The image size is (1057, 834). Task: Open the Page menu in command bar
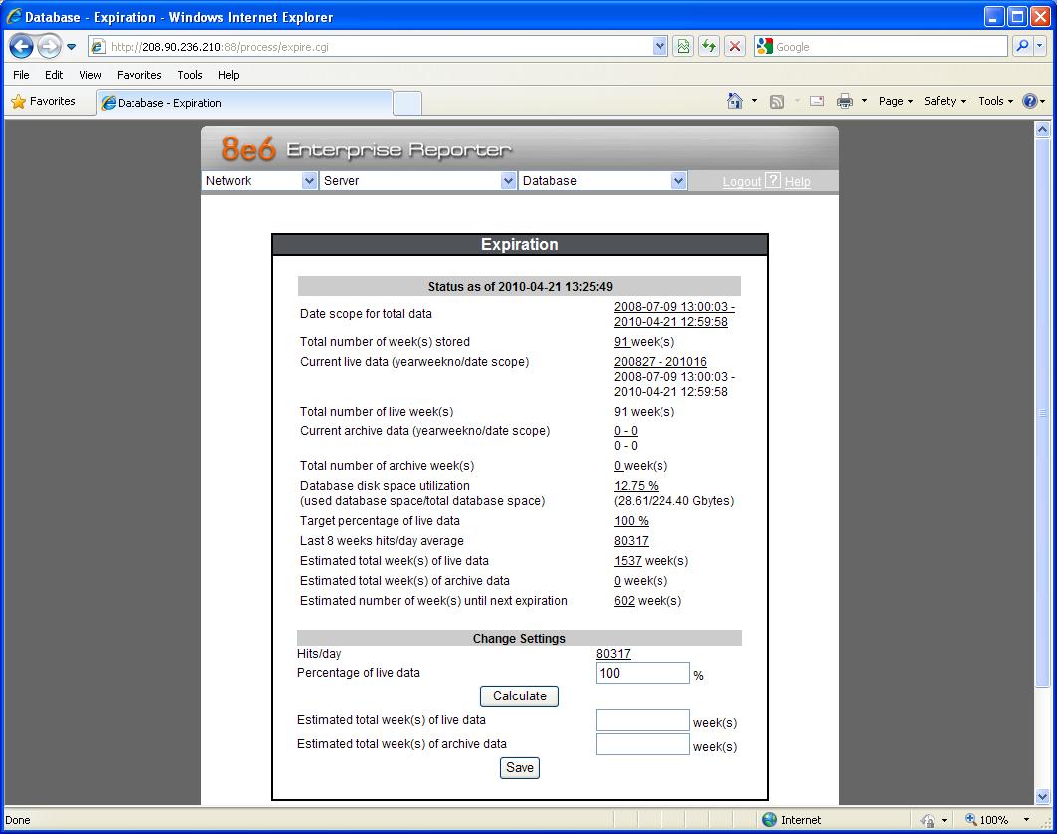(x=895, y=101)
